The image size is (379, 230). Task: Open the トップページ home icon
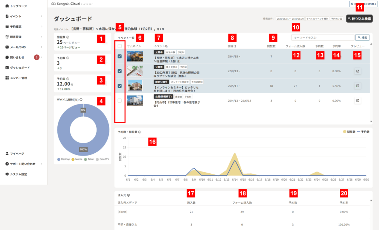click(x=7, y=6)
